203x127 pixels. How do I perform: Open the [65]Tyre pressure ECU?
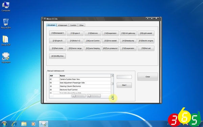(110, 48)
